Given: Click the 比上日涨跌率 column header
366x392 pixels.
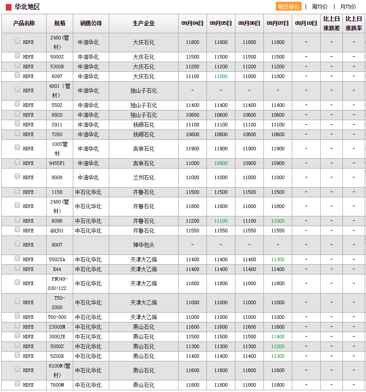Looking at the screenshot, I should (x=354, y=23).
